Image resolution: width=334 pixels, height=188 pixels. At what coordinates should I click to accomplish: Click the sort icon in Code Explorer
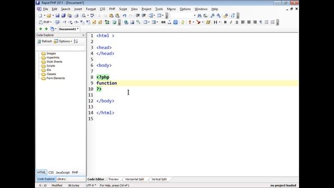76,41
